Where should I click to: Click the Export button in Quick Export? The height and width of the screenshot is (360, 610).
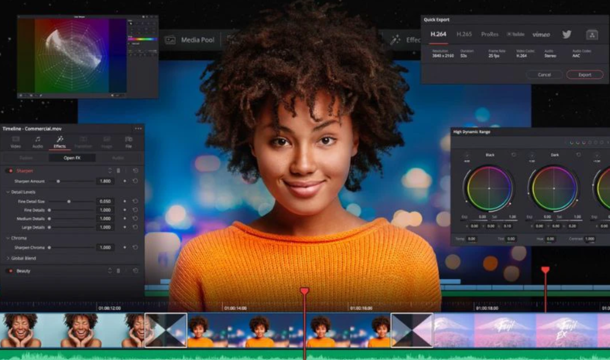tap(585, 75)
